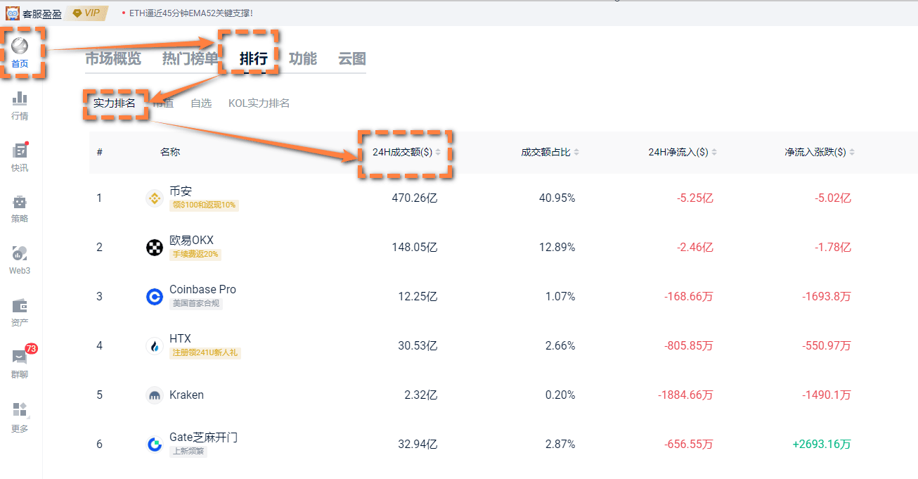The width and height of the screenshot is (918, 479).
Task: Select the 排行 tab
Action: [x=254, y=58]
